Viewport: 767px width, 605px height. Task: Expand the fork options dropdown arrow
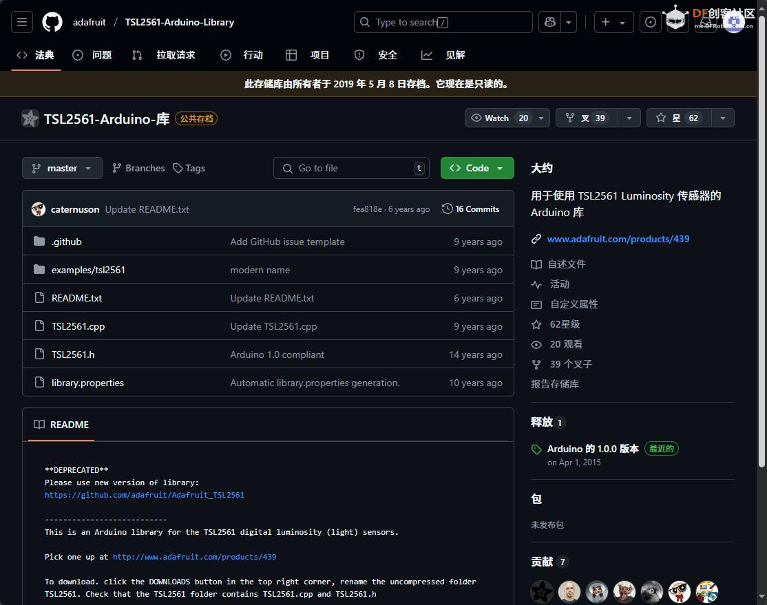pyautogui.click(x=629, y=118)
